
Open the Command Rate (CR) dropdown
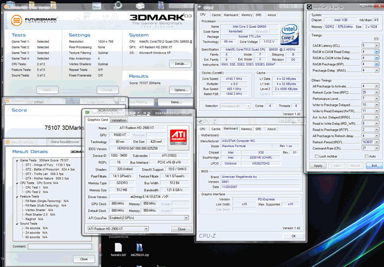(377, 148)
